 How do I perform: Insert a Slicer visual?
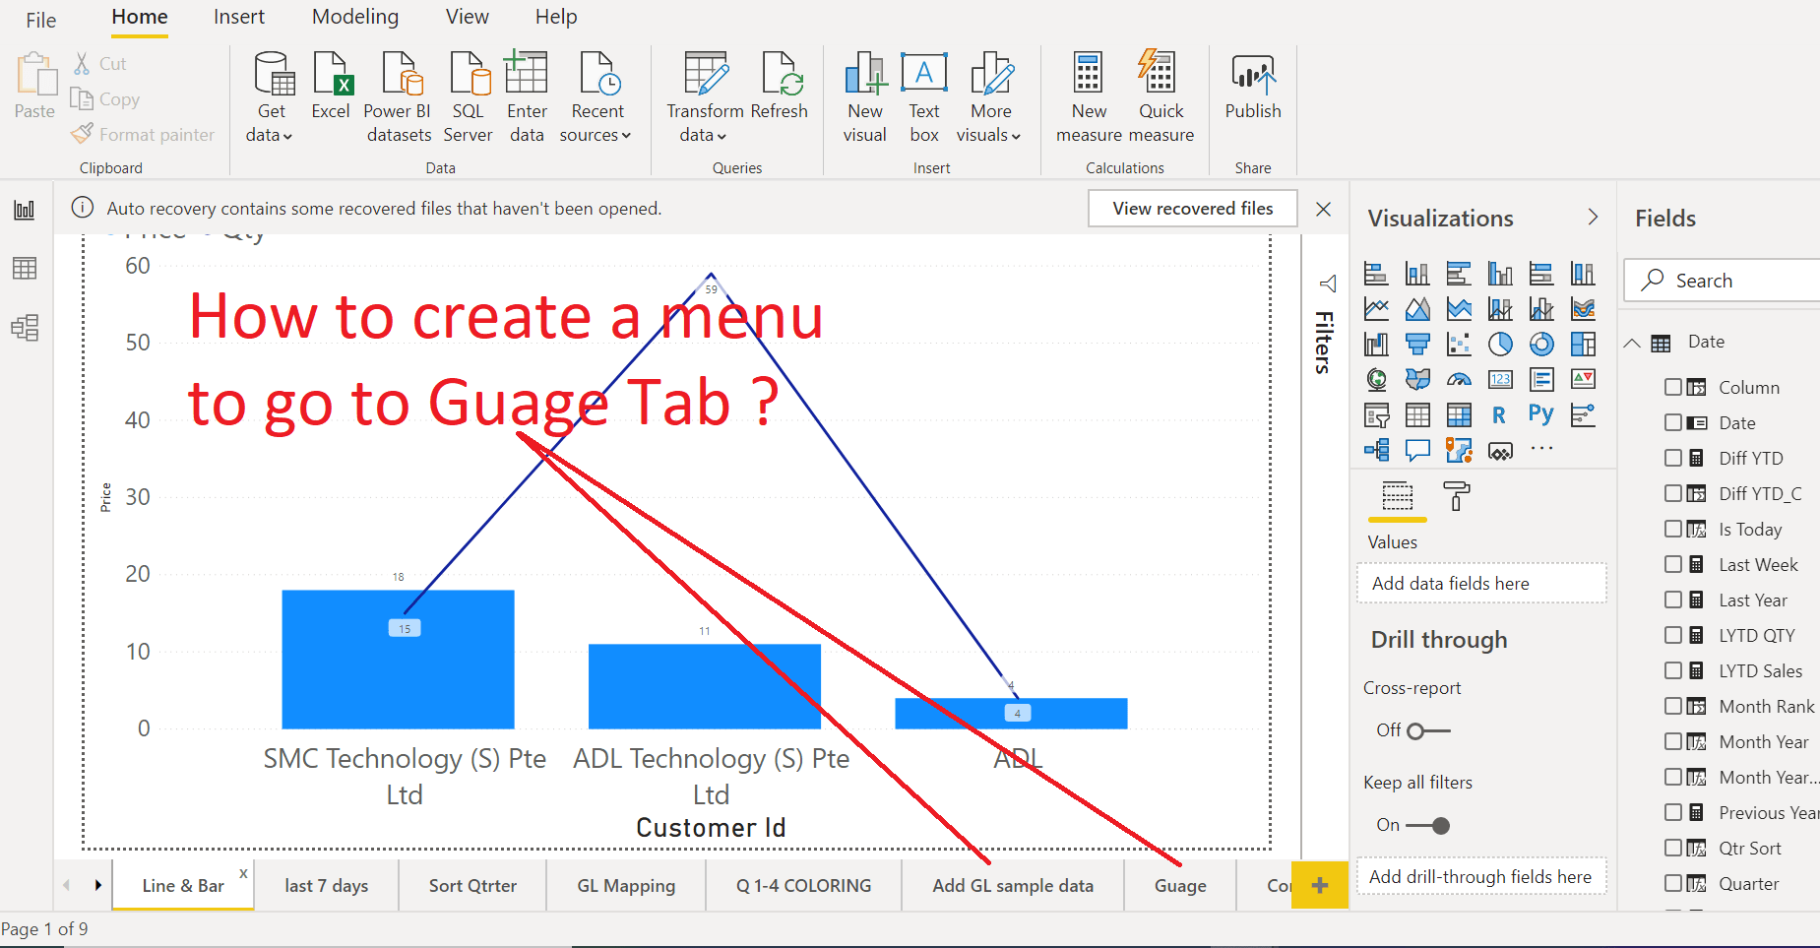1377,413
